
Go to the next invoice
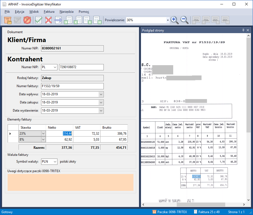(x=88, y=20)
